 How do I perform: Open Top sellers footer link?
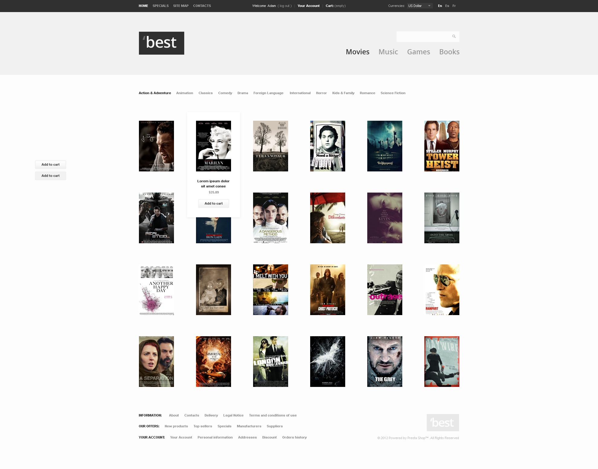click(x=203, y=426)
